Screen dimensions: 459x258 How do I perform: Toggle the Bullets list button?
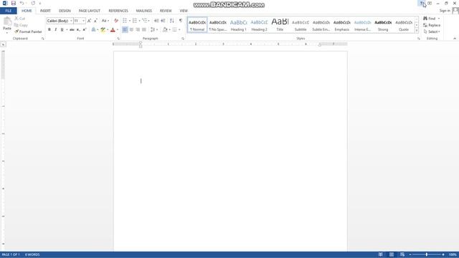coord(125,21)
